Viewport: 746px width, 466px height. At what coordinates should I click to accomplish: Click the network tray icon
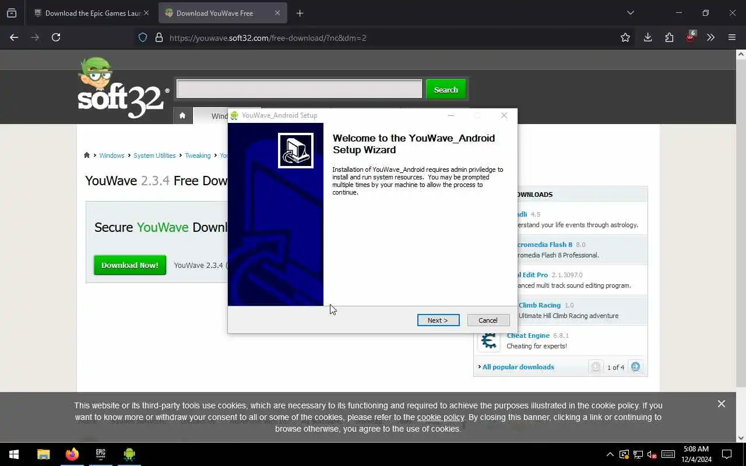coord(638,454)
